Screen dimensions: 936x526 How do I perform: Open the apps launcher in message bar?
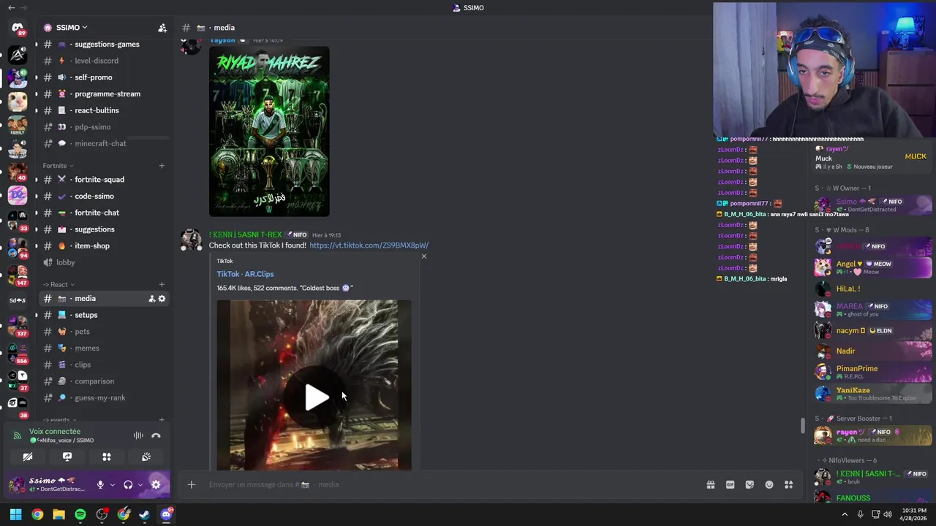tap(788, 484)
